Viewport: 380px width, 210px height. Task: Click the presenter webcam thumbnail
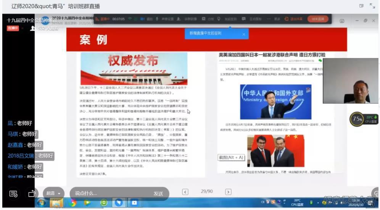coord(351,81)
